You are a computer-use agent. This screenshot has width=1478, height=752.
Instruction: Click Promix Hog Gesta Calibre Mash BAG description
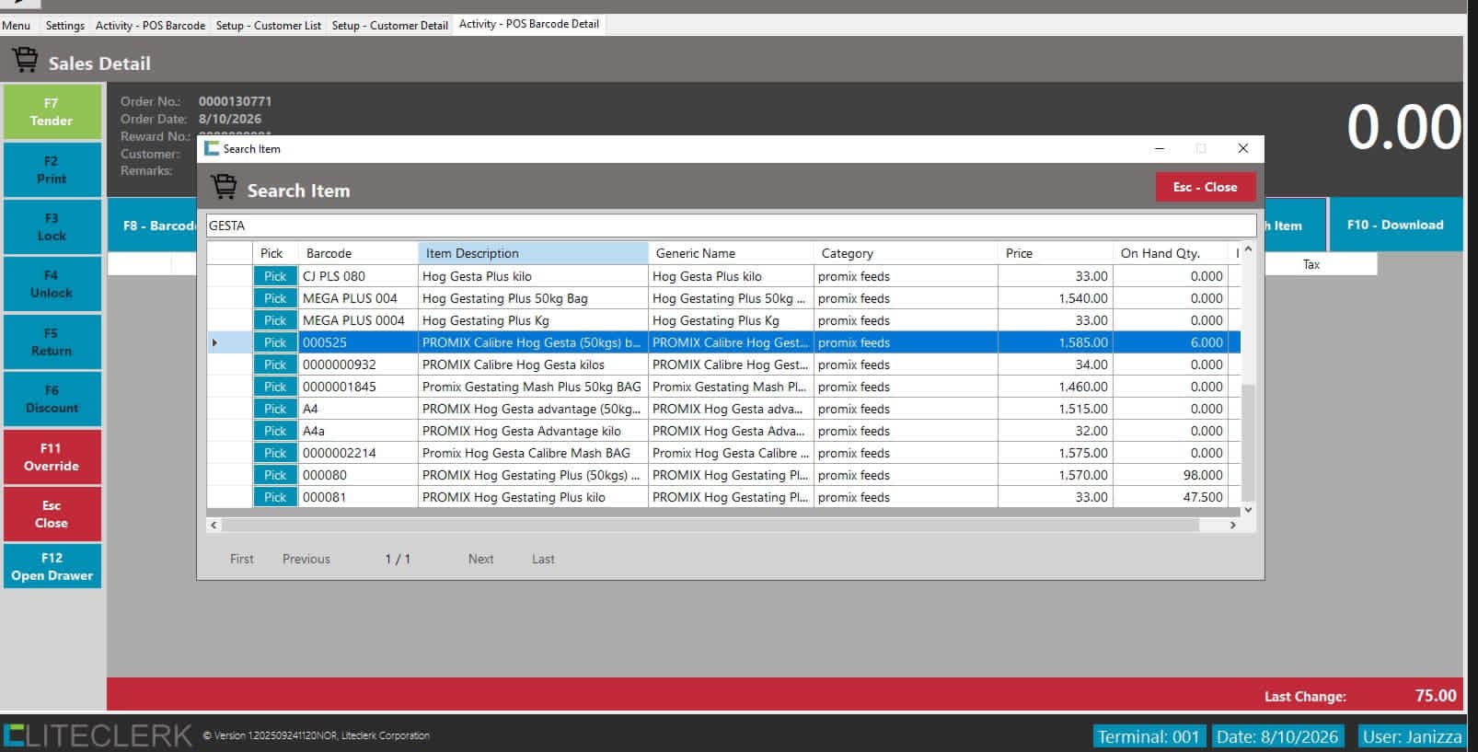coord(533,453)
